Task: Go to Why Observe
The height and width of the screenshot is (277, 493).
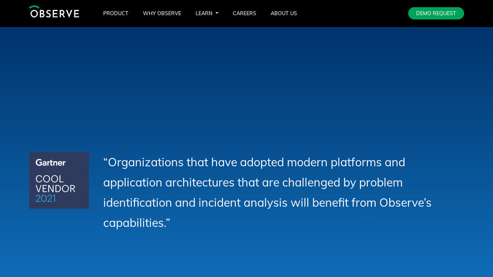Action: pos(162,13)
